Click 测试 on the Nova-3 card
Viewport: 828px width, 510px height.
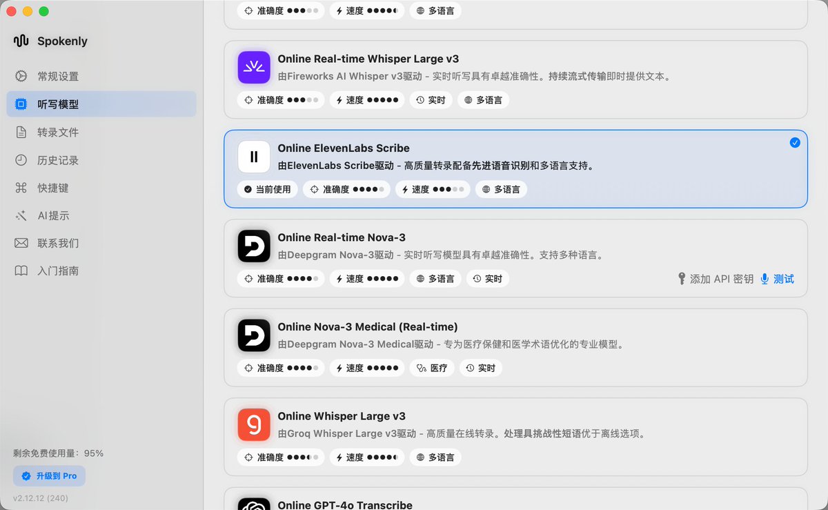pyautogui.click(x=778, y=279)
